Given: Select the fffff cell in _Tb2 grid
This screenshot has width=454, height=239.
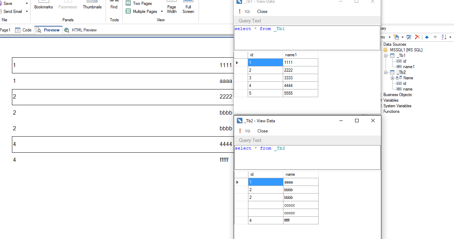Looking at the screenshot, I should click(x=301, y=220).
